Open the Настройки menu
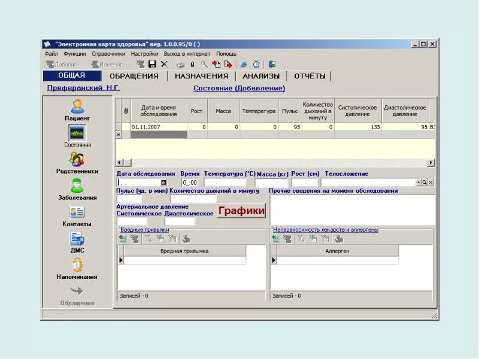Image resolution: width=479 pixels, height=359 pixels. [x=144, y=54]
